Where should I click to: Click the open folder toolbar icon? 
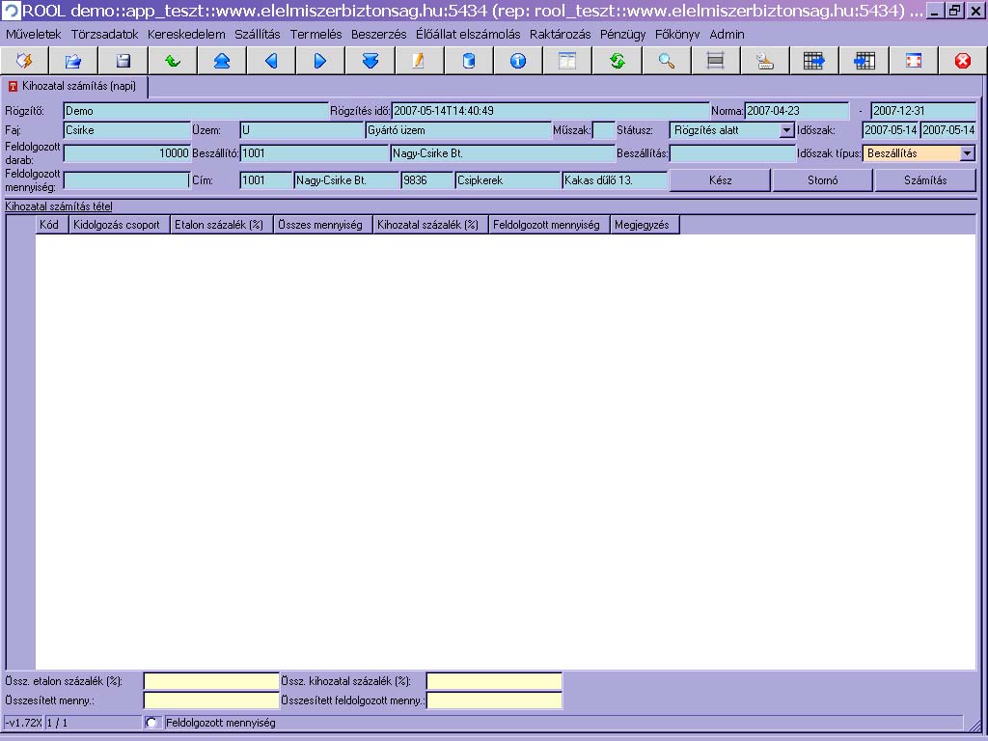[73, 61]
